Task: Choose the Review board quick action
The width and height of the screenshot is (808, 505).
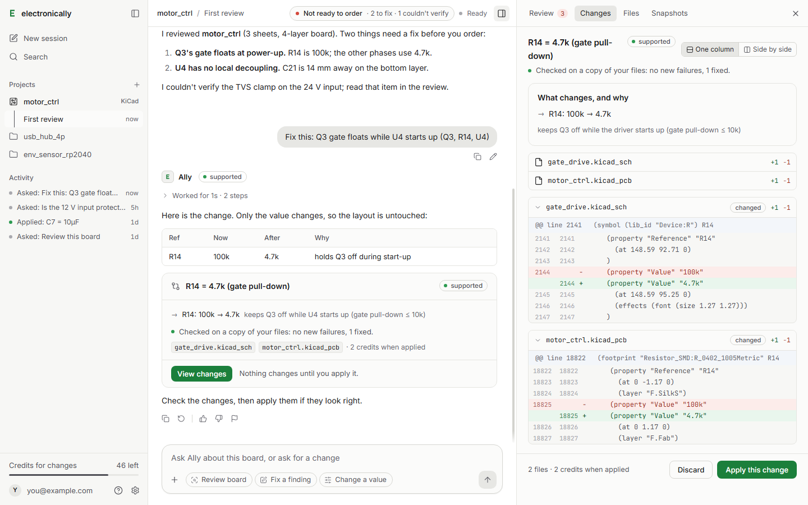Action: [219, 480]
